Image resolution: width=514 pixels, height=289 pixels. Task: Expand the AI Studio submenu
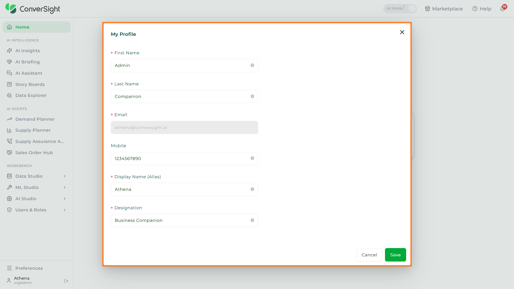(65, 199)
